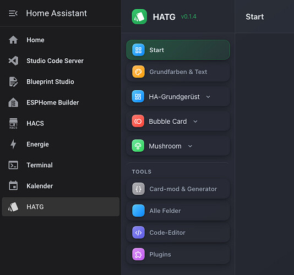Screen dimensions: 294x275
Task: Click the purple Code-Editor icon
Action: tap(138, 233)
